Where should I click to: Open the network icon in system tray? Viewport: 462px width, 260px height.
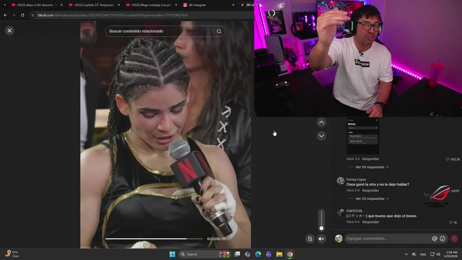[432, 254]
